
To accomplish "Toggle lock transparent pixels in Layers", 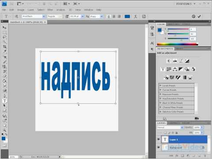I will [x=165, y=132].
